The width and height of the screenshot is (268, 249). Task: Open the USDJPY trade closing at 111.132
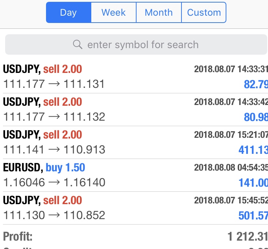coord(134,110)
